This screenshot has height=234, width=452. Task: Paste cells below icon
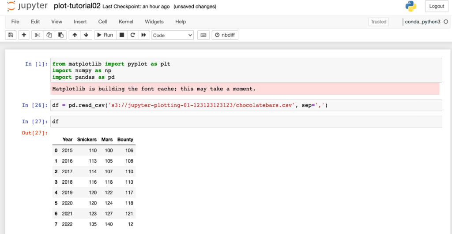point(61,35)
